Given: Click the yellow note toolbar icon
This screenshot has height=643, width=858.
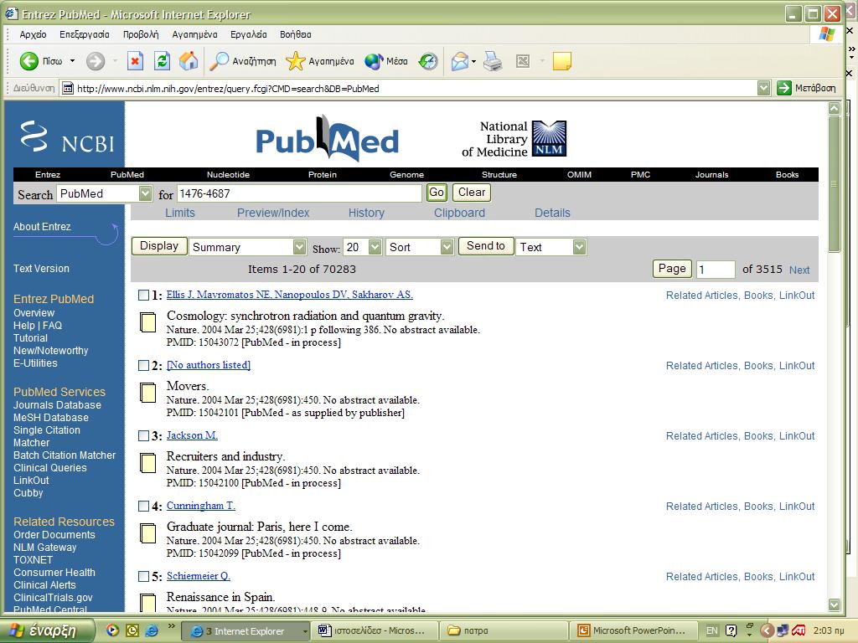Looking at the screenshot, I should [562, 61].
